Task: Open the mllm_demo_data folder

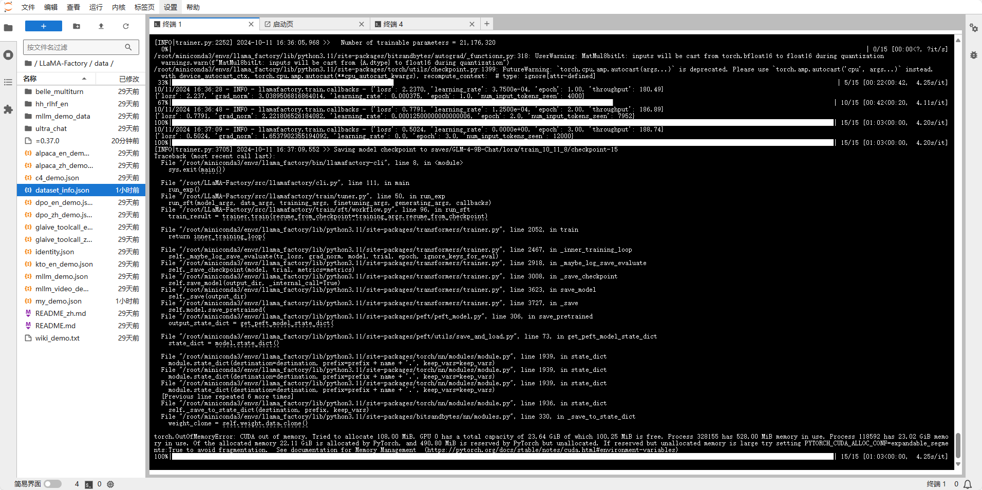Action: coord(81,116)
